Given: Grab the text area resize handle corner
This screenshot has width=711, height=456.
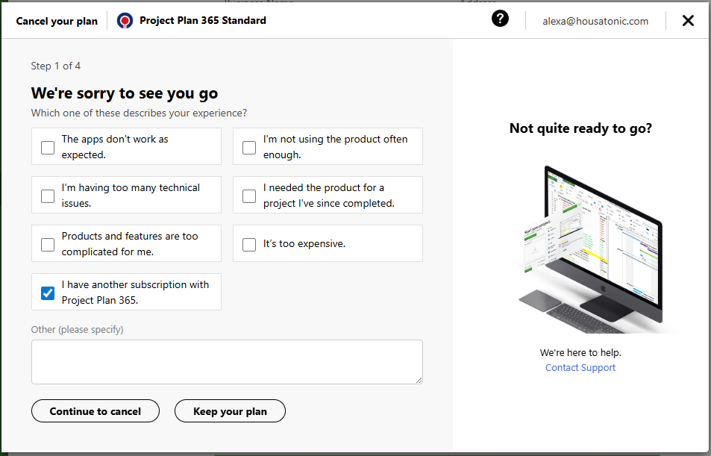Looking at the screenshot, I should point(419,380).
